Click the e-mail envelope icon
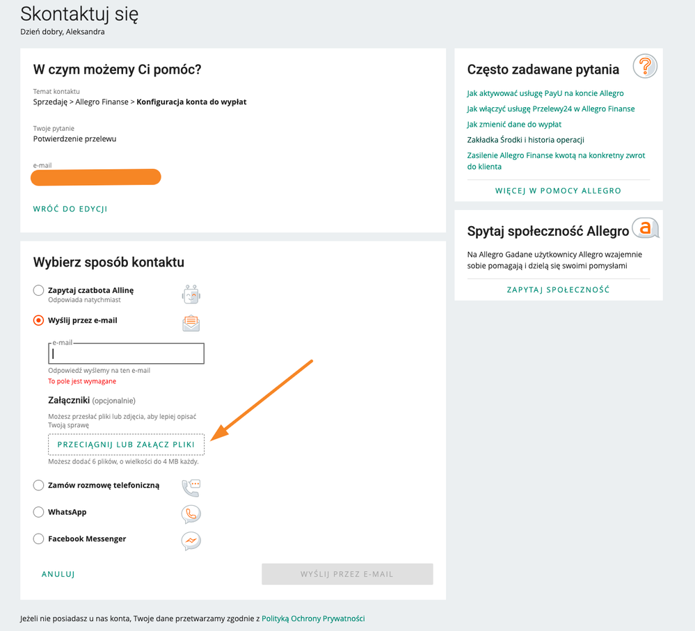Viewport: 695px width, 631px height. click(191, 323)
